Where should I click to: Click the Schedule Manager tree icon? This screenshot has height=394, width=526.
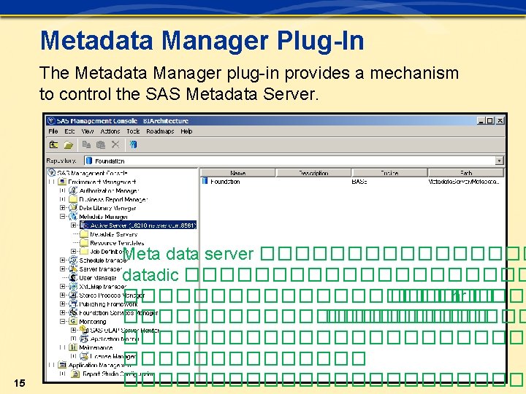pyautogui.click(x=73, y=260)
